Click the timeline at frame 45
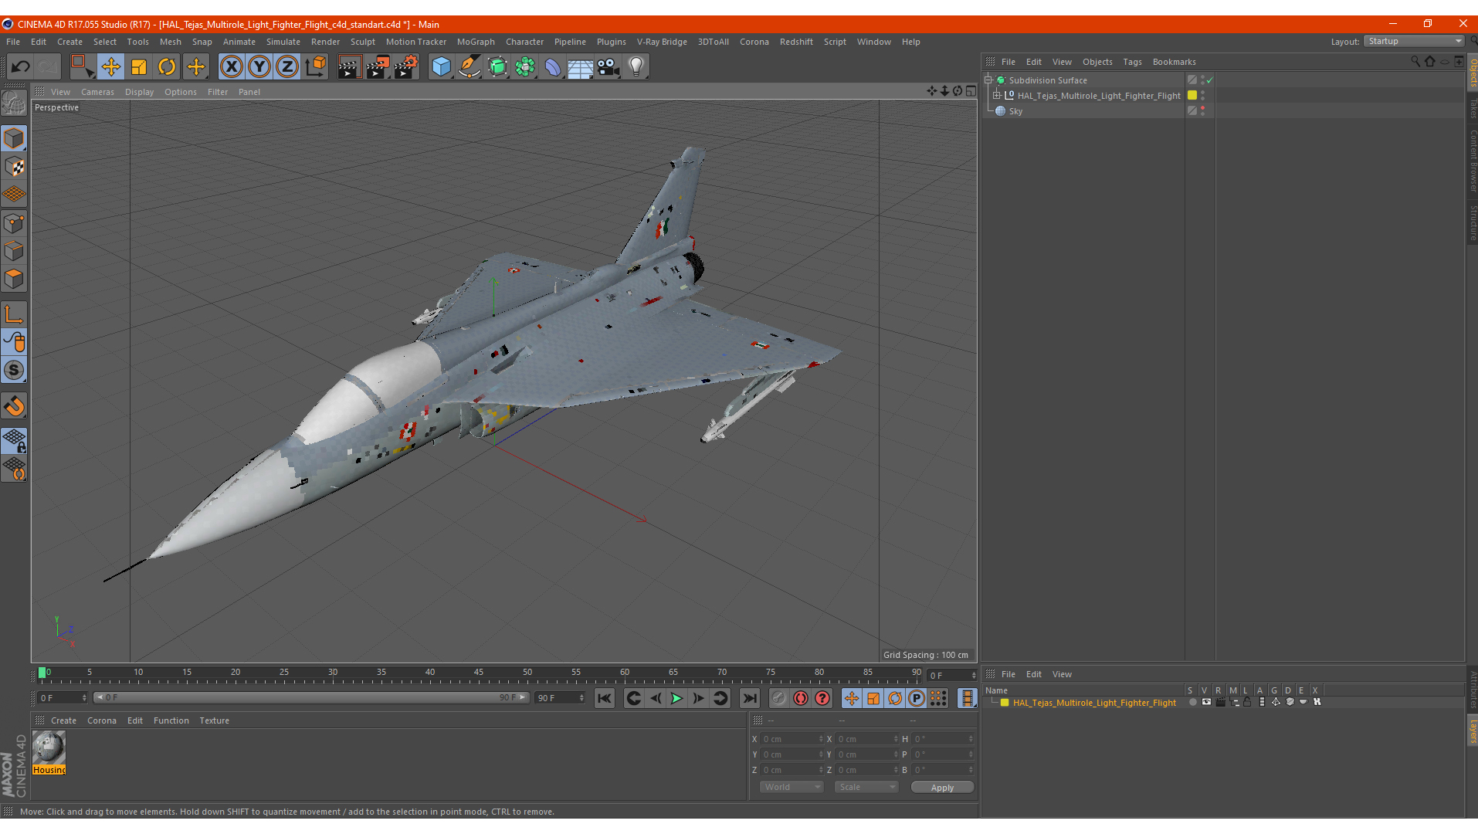This screenshot has height=834, width=1478. pyautogui.click(x=479, y=674)
